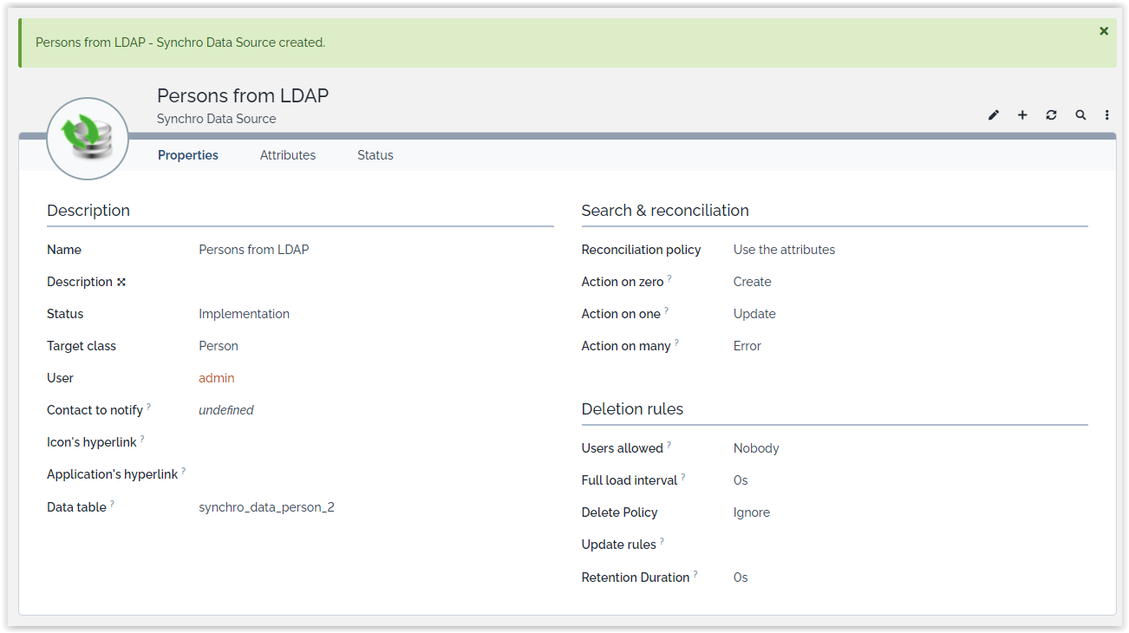Open the three-dot actions menu
This screenshot has height=633, width=1129.
[x=1107, y=115]
